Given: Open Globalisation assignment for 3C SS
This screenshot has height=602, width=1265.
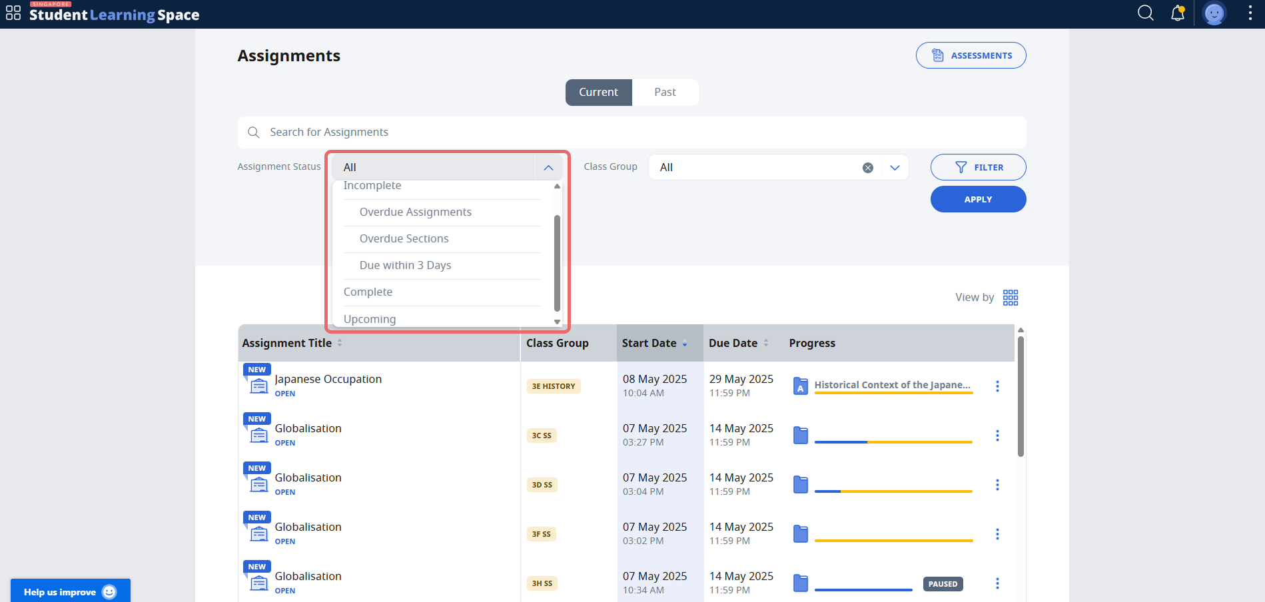Looking at the screenshot, I should 308,428.
